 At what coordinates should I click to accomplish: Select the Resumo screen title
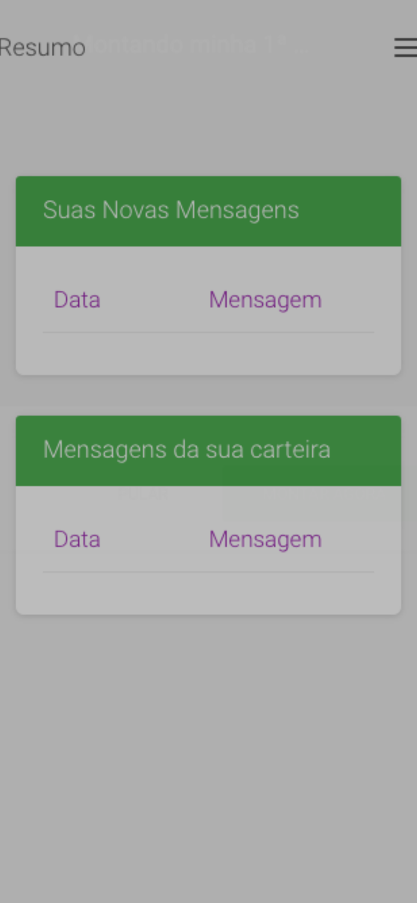pos(42,48)
